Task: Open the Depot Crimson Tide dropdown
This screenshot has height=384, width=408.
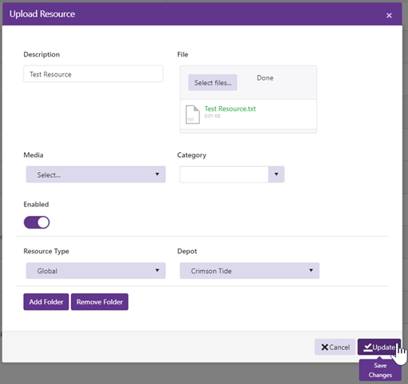Action: coord(249,271)
